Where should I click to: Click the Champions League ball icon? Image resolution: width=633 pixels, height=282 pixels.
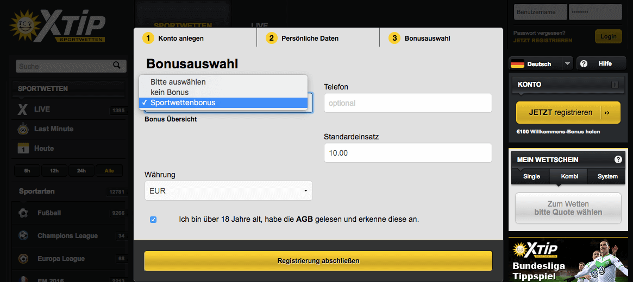click(x=23, y=236)
